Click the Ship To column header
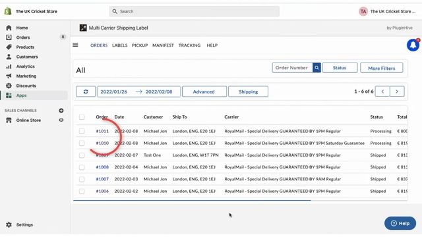Screen dimensions: 422x237 click(179, 117)
